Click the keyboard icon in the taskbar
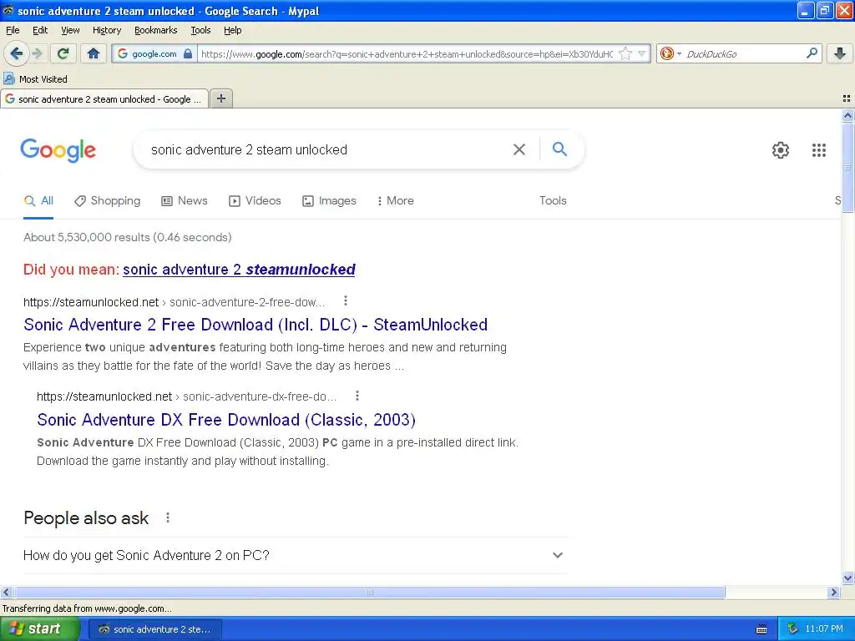 (761, 629)
